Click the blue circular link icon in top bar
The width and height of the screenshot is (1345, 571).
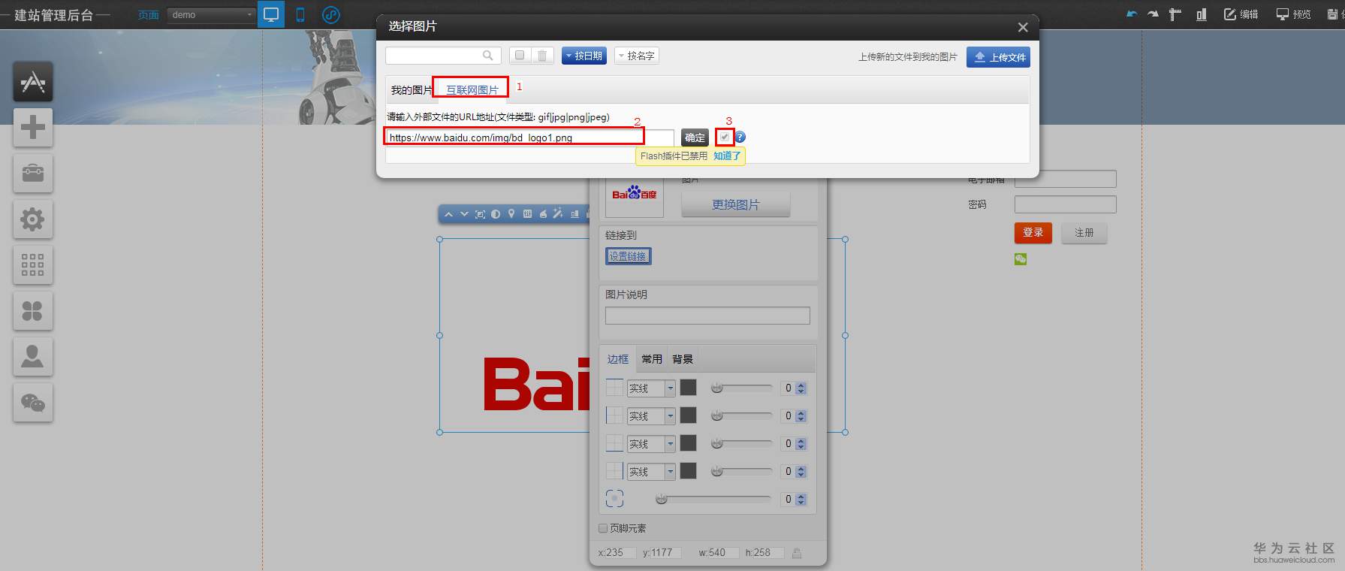(330, 14)
